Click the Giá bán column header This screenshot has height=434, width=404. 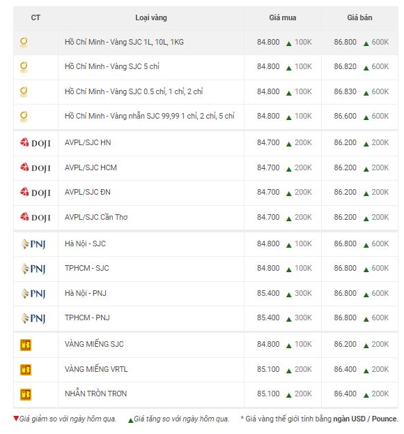(359, 17)
